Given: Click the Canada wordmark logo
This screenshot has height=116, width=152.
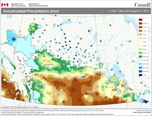Looking at the screenshot, I should pyautogui.click(x=142, y=5).
